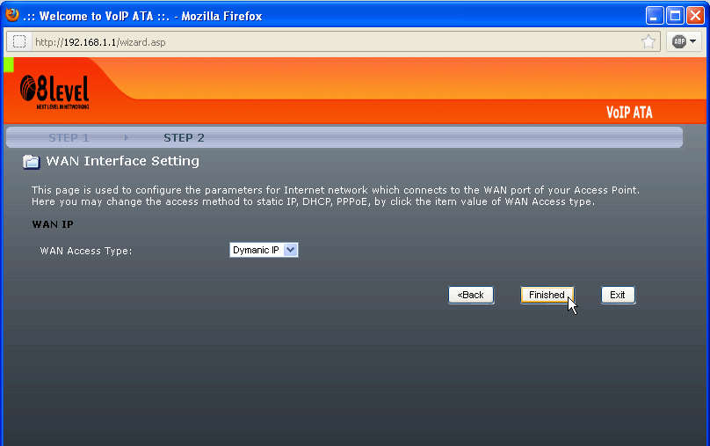
Task: Focus the URL address field
Action: (x=335, y=42)
